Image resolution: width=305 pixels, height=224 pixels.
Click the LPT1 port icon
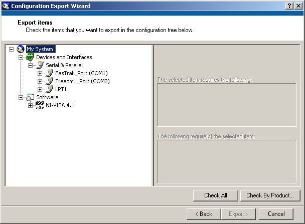pyautogui.click(x=49, y=89)
